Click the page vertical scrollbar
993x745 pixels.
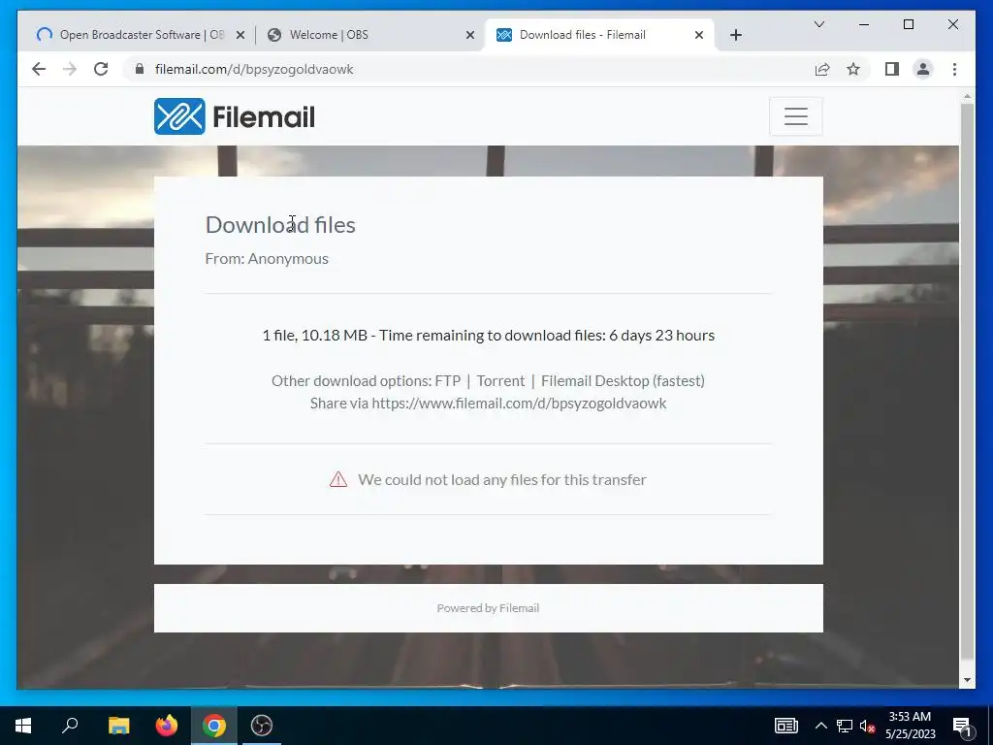[x=967, y=380]
